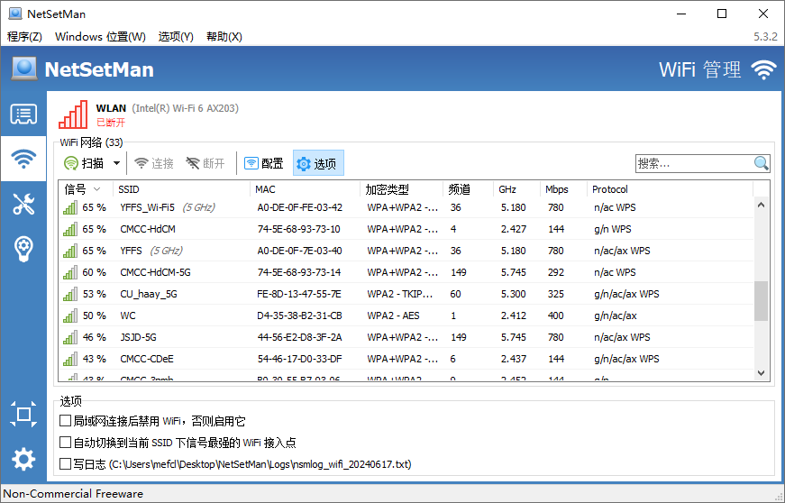Select the JSJD-5G network
785x503 pixels.
pos(406,337)
